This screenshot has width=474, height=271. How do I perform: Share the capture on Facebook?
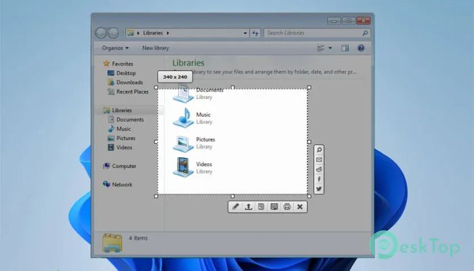click(x=319, y=179)
